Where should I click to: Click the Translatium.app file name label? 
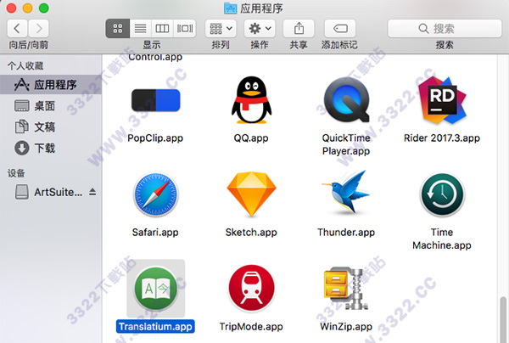pos(155,326)
